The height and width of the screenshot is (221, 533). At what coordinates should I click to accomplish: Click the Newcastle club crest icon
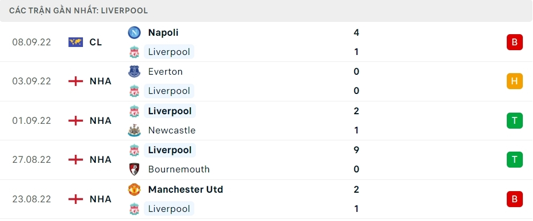pos(134,130)
